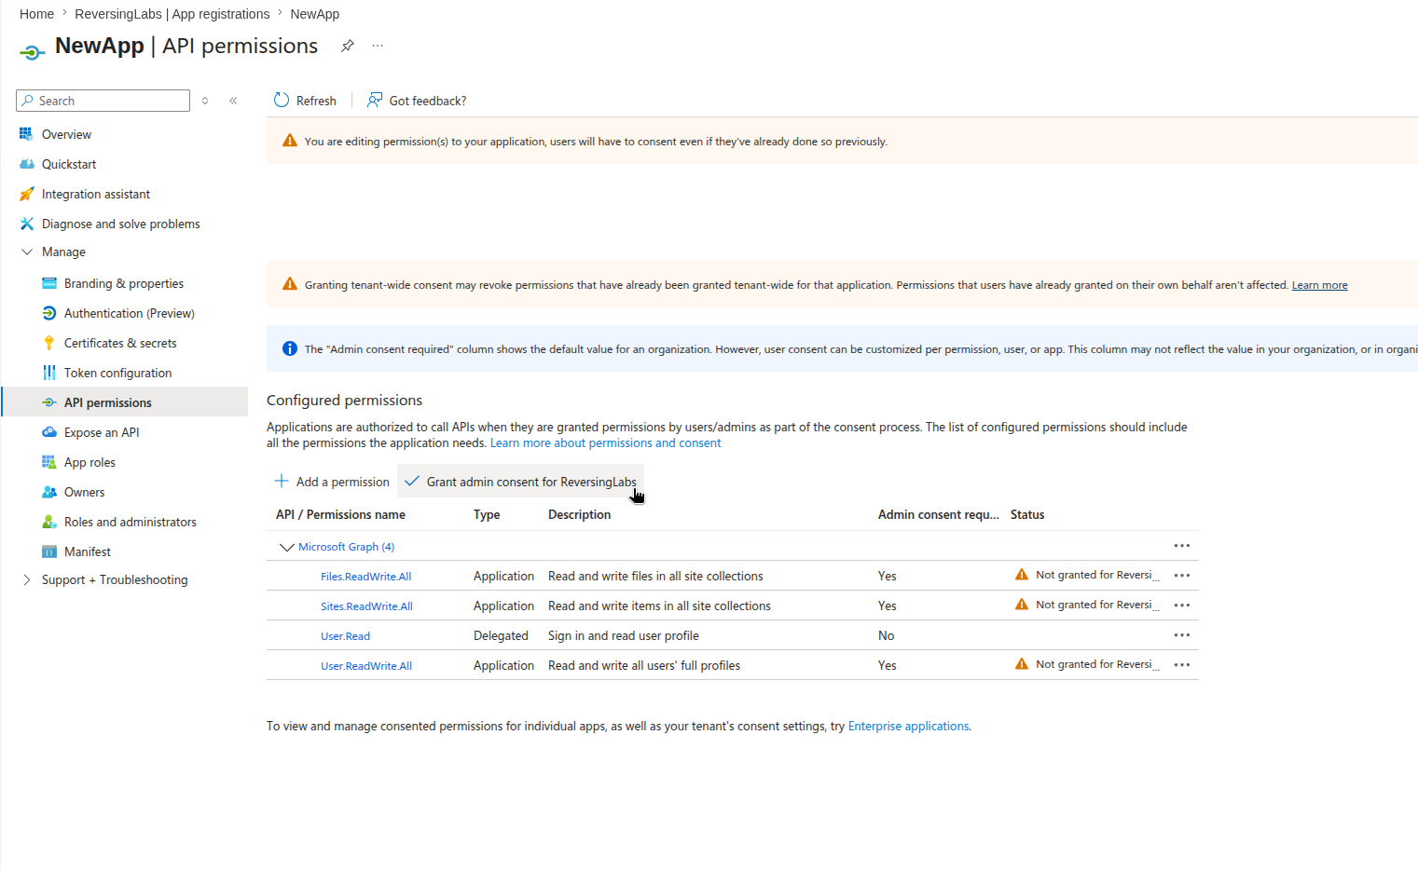Viewport: 1418px width, 871px height.
Task: Open the Learn more link in warning banner
Action: 1319,285
